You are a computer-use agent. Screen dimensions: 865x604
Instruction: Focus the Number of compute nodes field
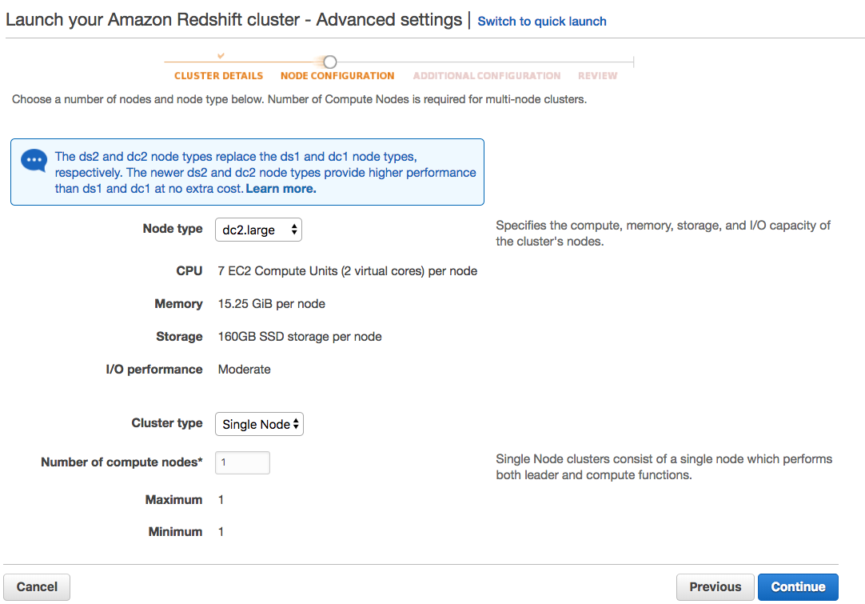242,462
